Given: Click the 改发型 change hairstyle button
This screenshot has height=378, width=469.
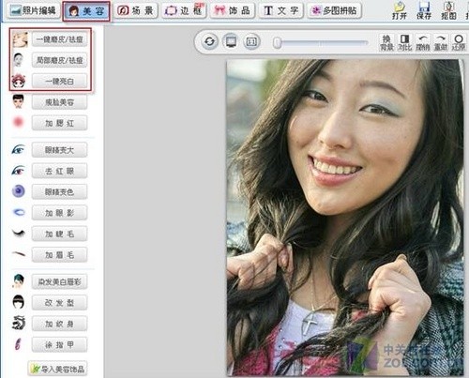Looking at the screenshot, I should 59,303.
